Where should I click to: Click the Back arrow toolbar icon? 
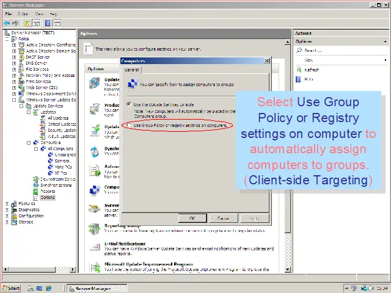coord(7,23)
